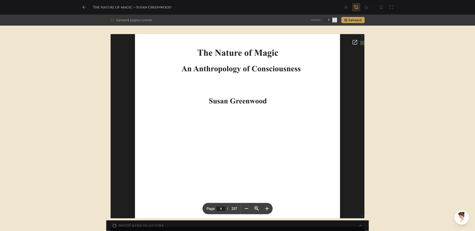Click the PDF page number field
The image size is (475, 231).
(221, 208)
